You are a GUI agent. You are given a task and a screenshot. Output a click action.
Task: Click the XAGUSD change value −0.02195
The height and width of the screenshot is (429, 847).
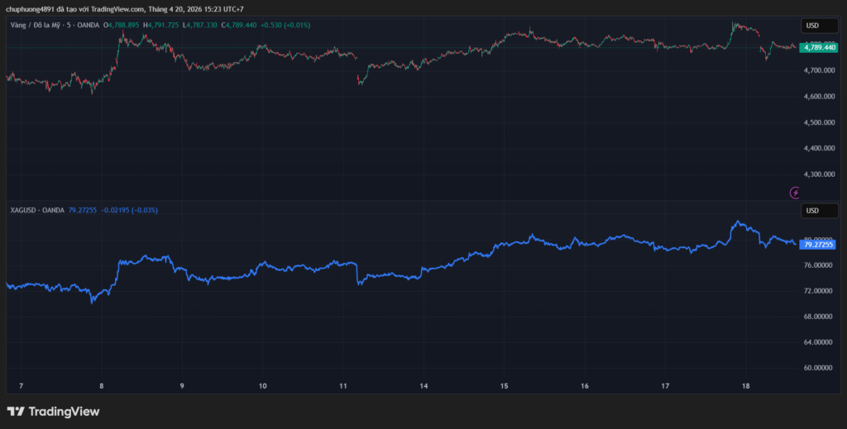117,210
